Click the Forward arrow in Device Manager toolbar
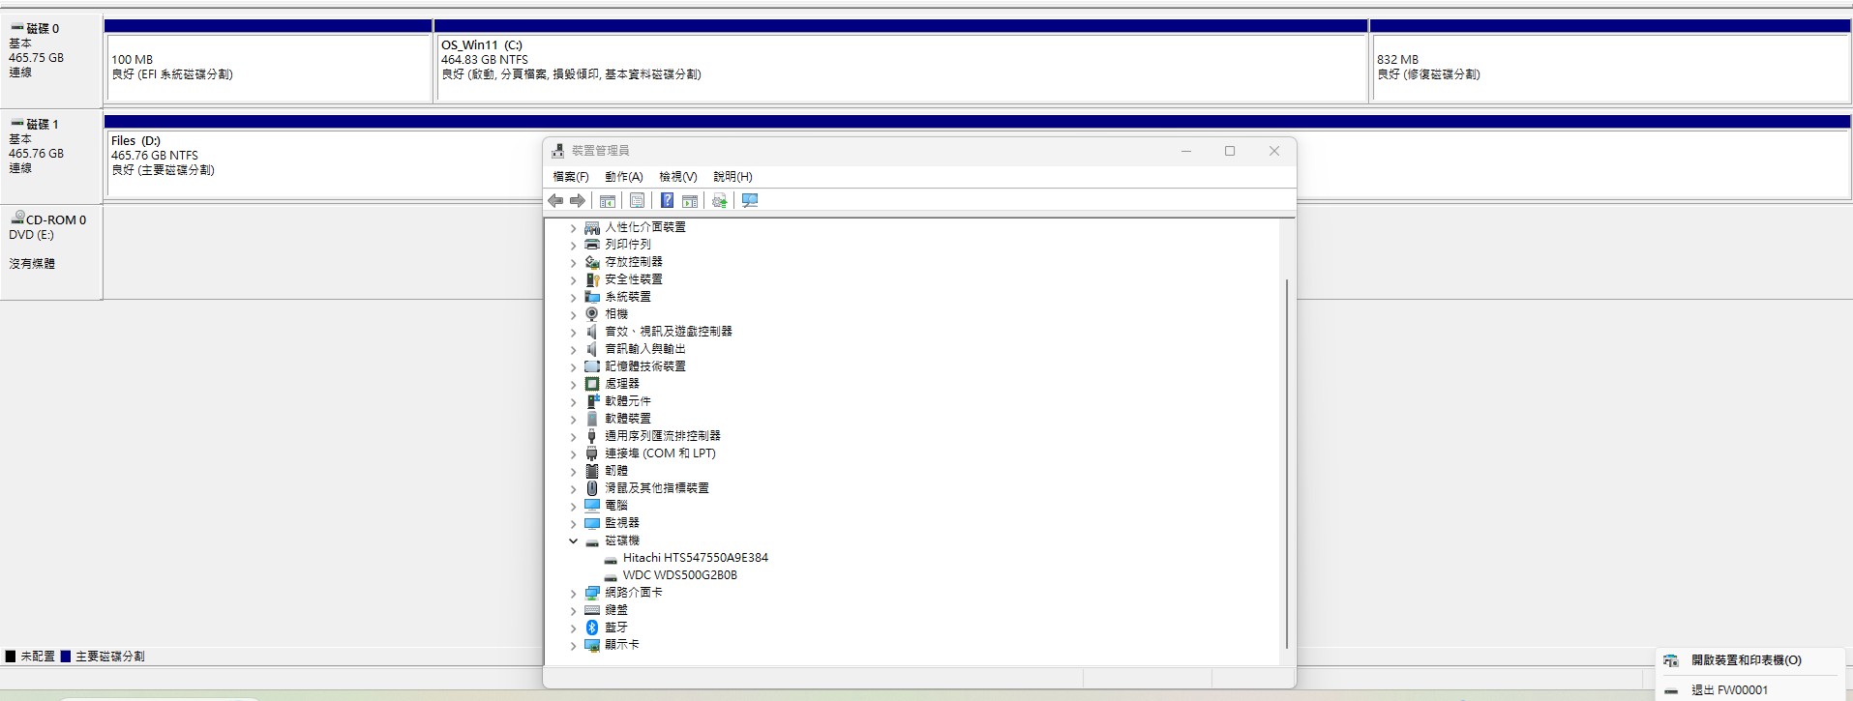The width and height of the screenshot is (1853, 701). click(578, 201)
